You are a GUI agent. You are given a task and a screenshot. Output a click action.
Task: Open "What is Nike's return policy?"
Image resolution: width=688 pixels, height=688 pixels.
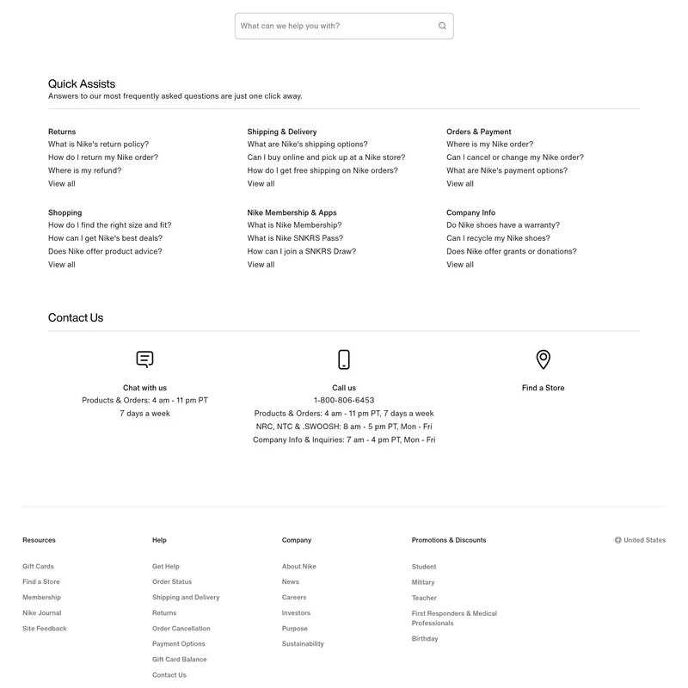[98, 144]
